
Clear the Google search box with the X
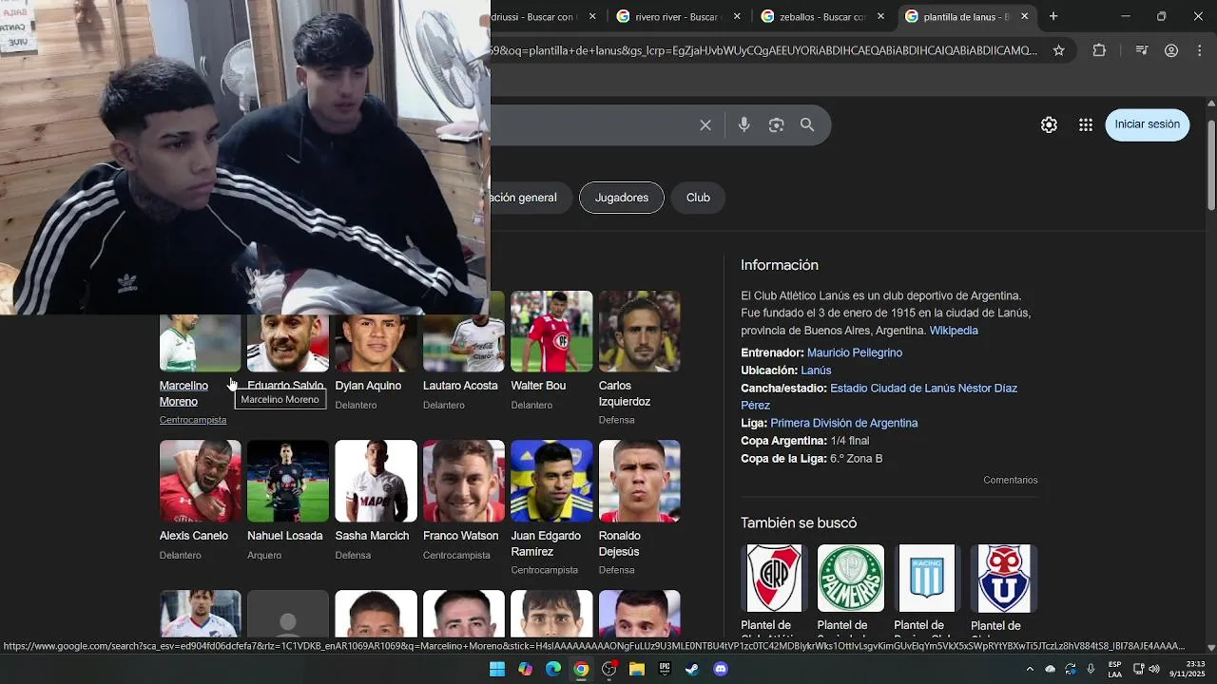[705, 125]
